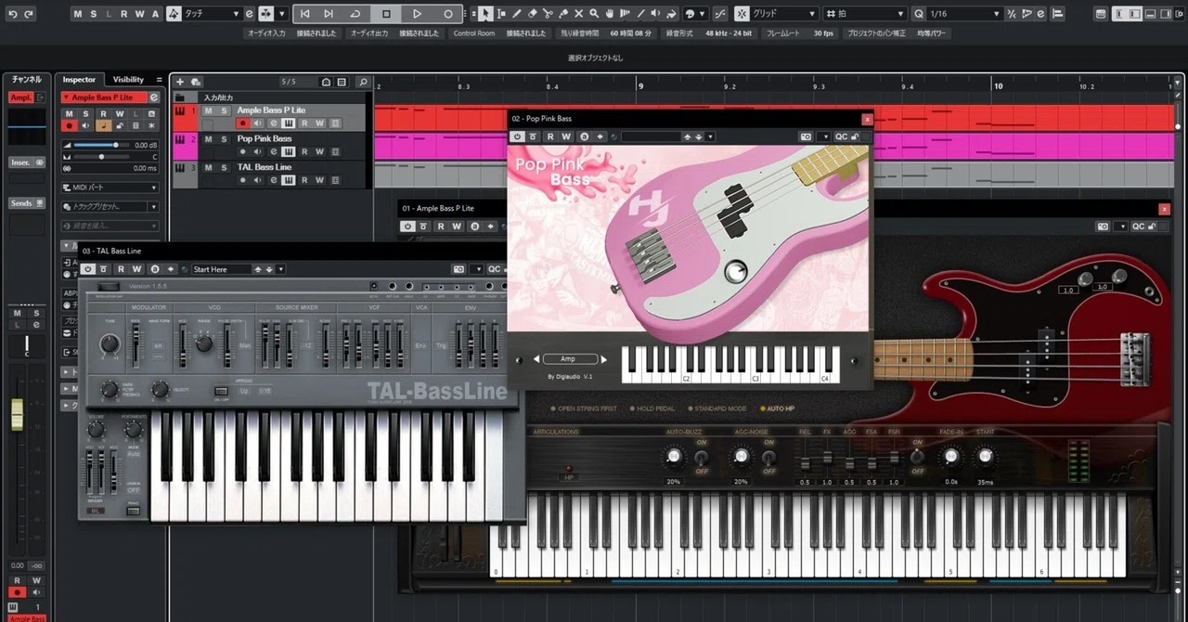Open the Start Here preset field in TAL window
This screenshot has width=1188, height=622.
[222, 269]
